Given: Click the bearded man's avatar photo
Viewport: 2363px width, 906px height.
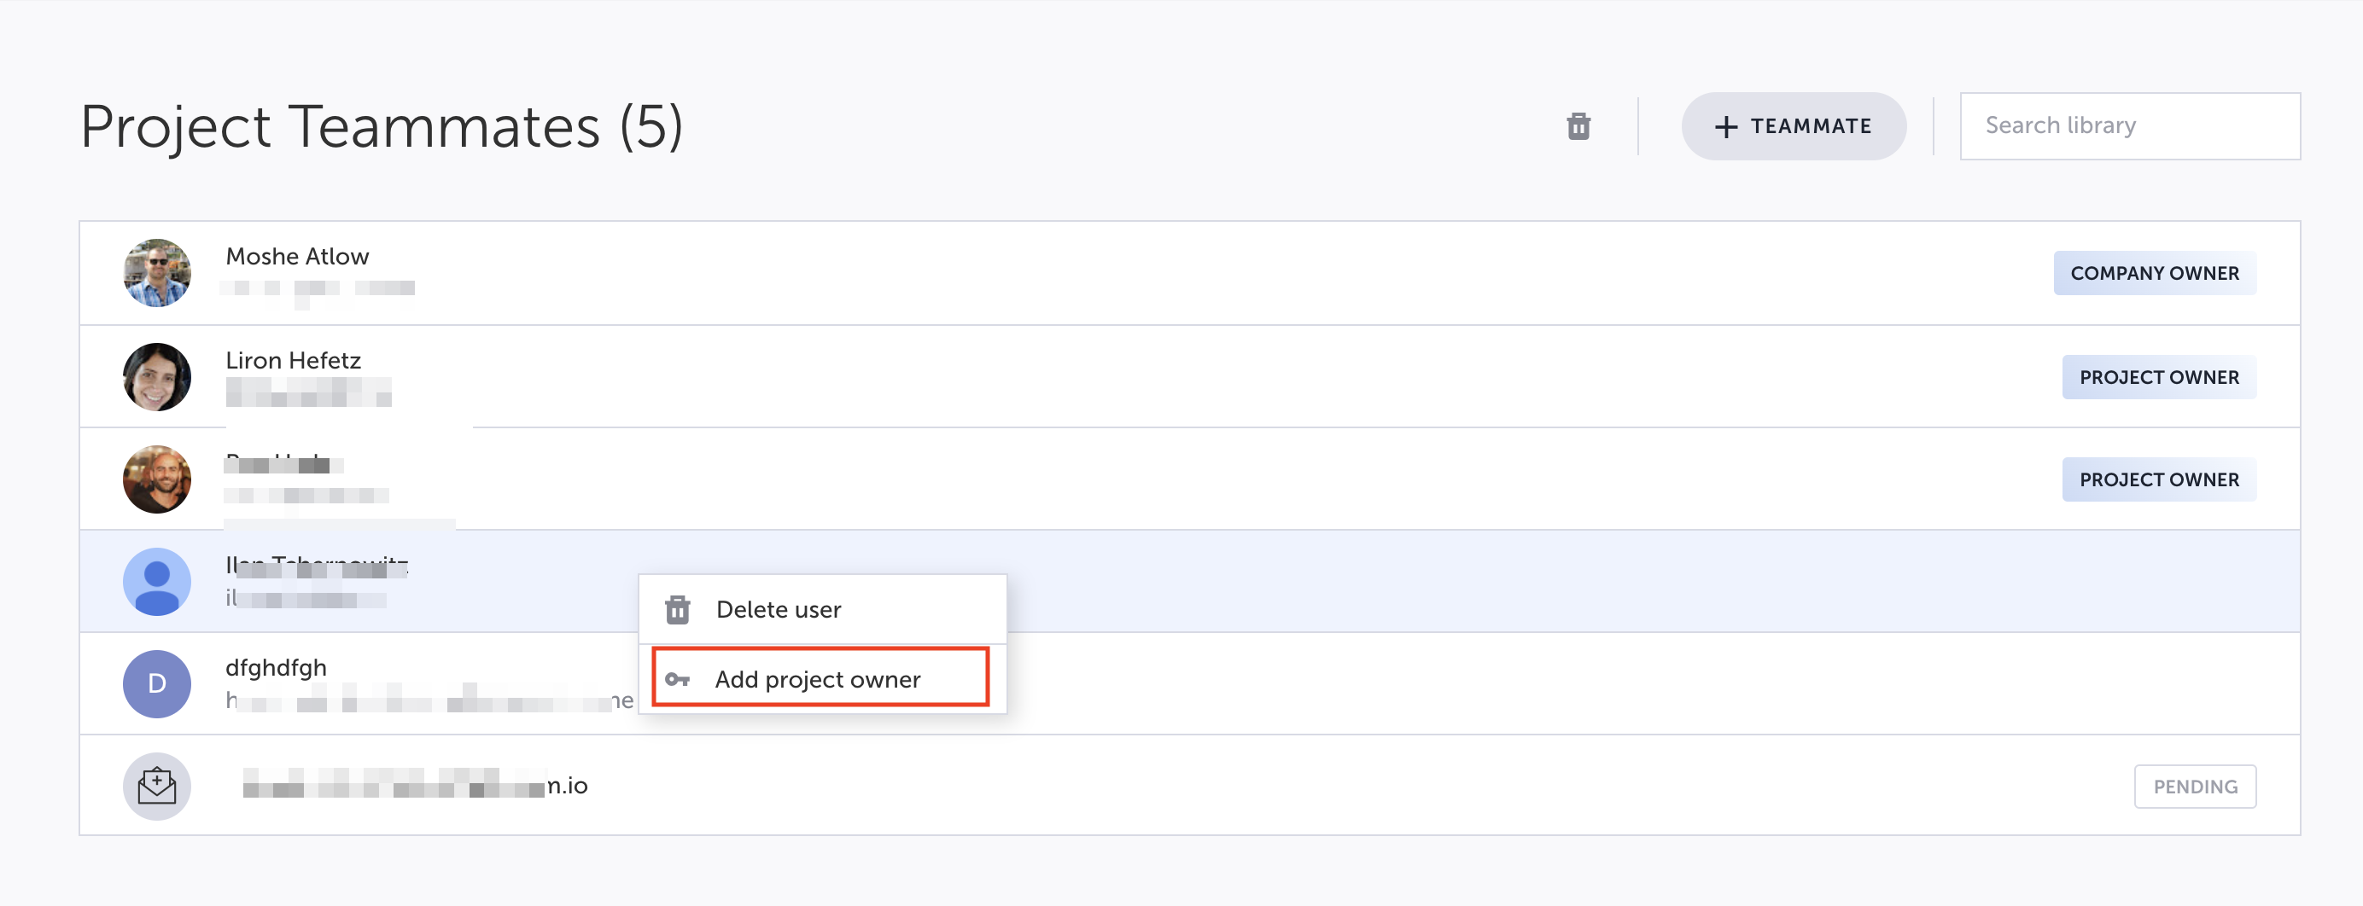Looking at the screenshot, I should pos(157,479).
